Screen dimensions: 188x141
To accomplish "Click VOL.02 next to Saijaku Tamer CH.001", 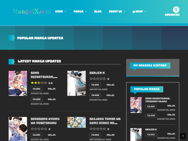I will click(x=110, y=135).
